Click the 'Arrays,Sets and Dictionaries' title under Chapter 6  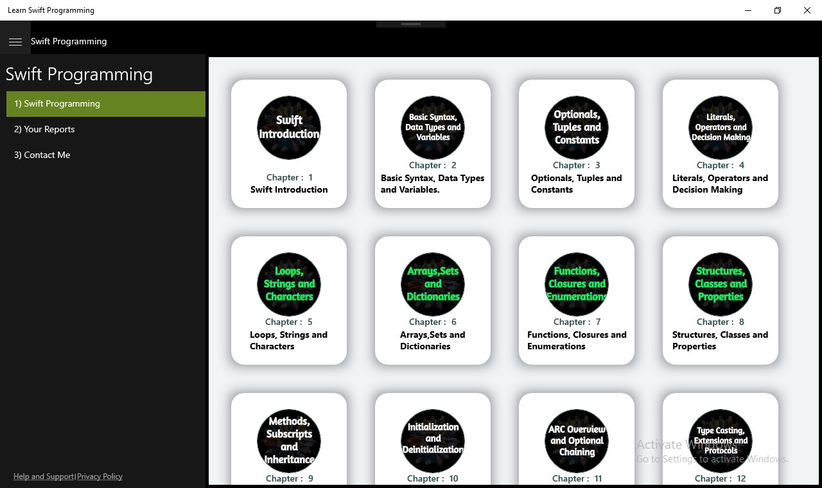coord(433,340)
